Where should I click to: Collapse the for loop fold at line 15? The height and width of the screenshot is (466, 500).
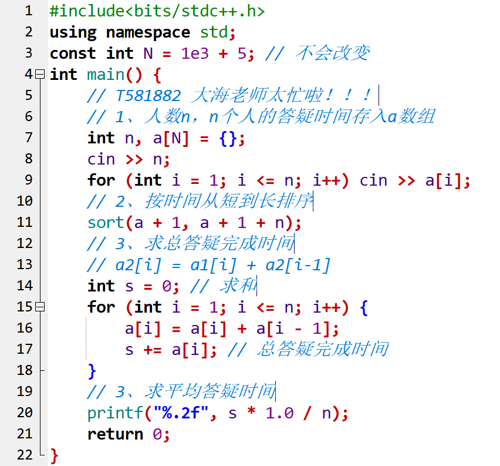pos(40,307)
